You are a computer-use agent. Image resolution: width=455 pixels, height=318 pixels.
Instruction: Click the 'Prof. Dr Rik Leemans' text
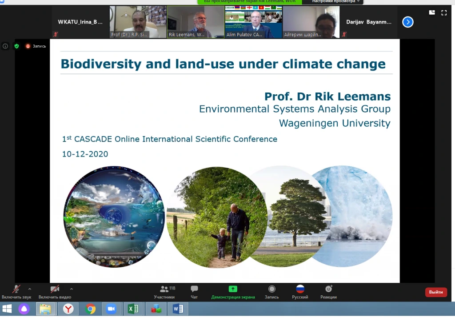pos(327,97)
